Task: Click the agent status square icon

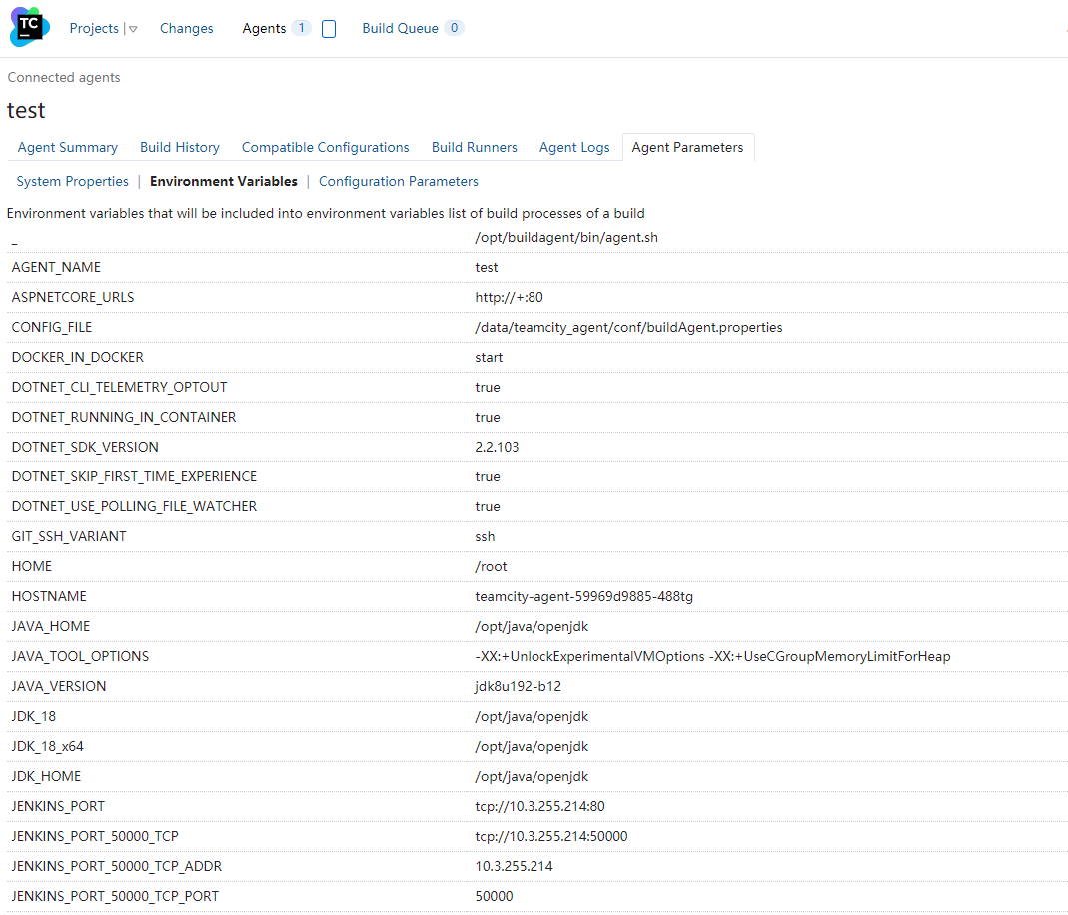Action: [x=329, y=29]
